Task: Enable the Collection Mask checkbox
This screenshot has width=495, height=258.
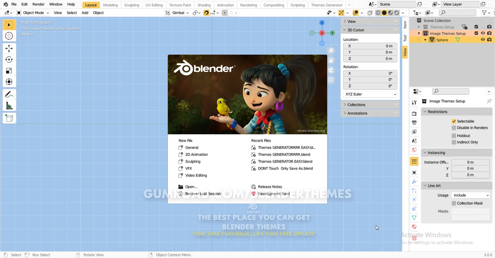Action: tap(454, 203)
